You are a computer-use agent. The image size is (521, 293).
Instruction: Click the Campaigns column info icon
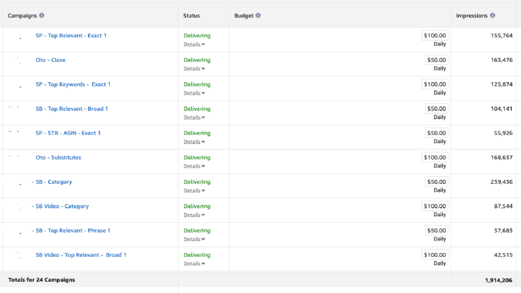click(x=41, y=15)
